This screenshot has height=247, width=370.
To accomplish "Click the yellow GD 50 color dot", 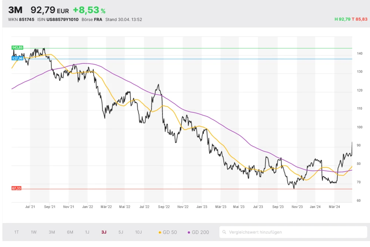I will (160, 233).
